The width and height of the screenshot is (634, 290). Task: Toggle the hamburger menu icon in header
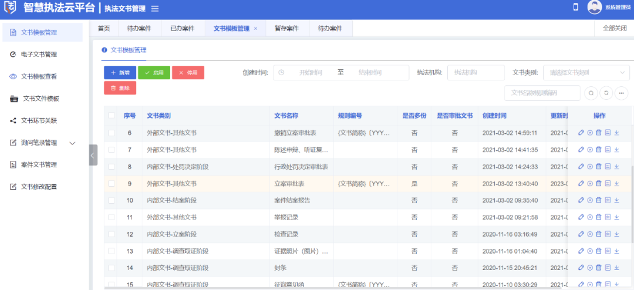tap(155, 9)
